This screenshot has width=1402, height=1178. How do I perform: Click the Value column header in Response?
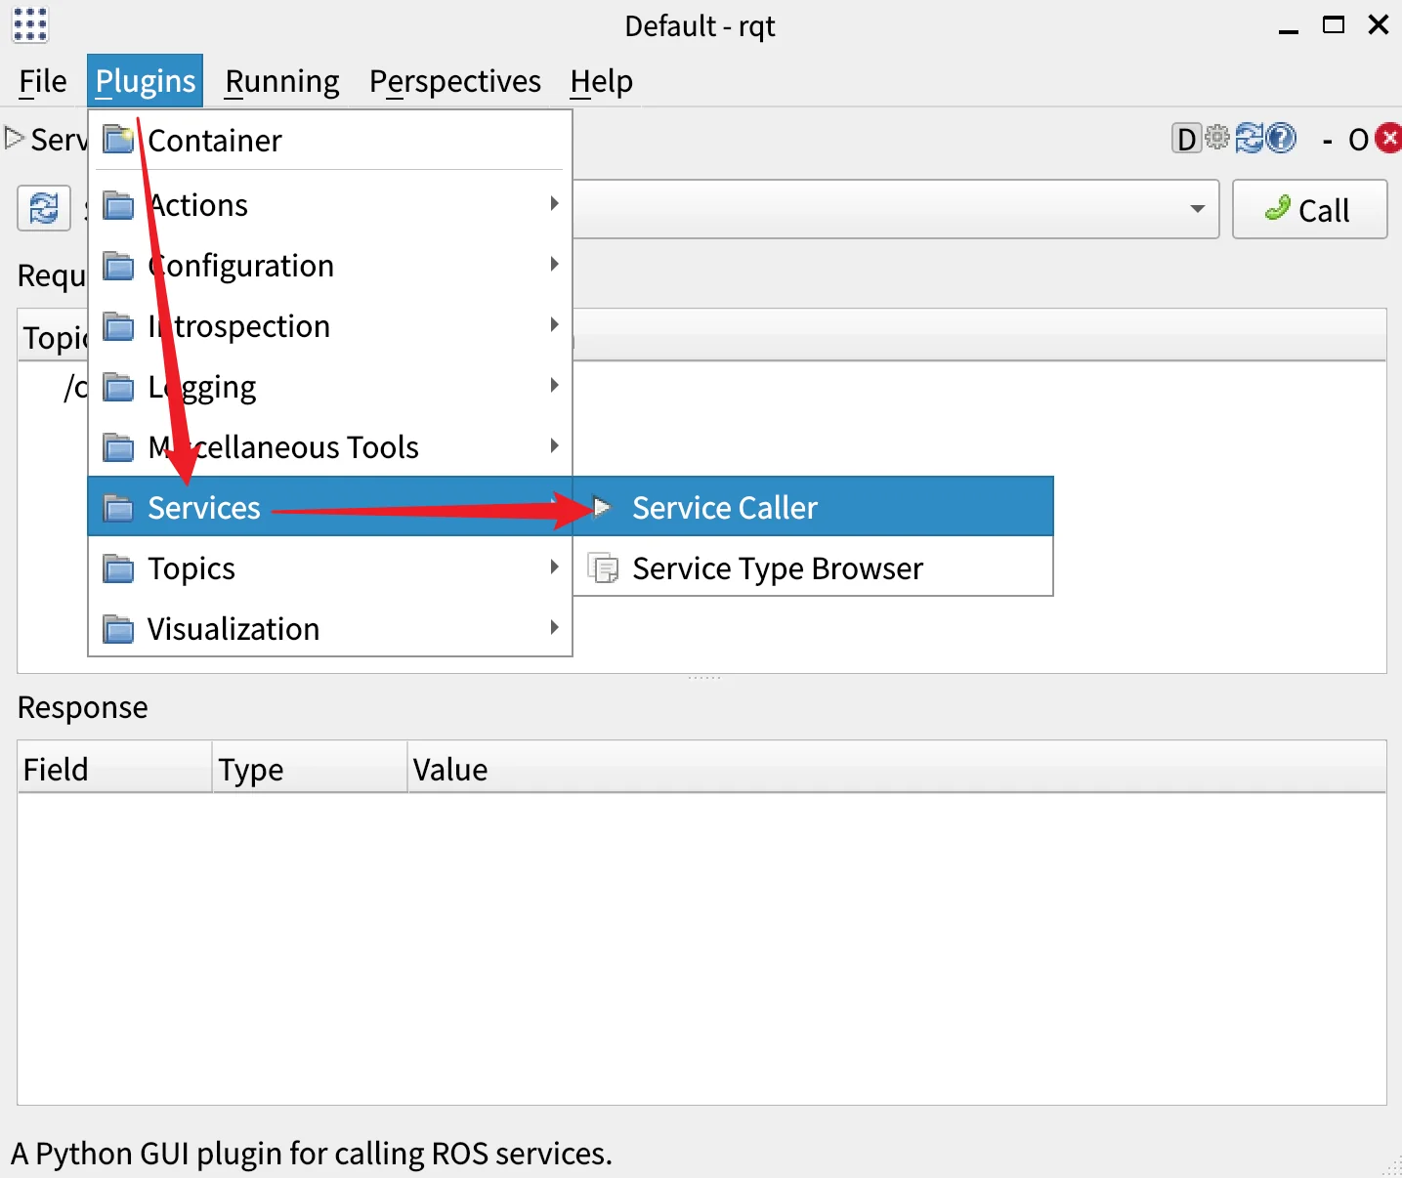[x=449, y=770]
